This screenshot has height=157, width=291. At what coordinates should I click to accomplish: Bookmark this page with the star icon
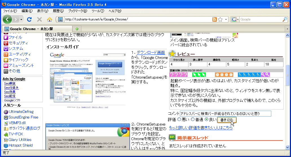(x=220, y=19)
